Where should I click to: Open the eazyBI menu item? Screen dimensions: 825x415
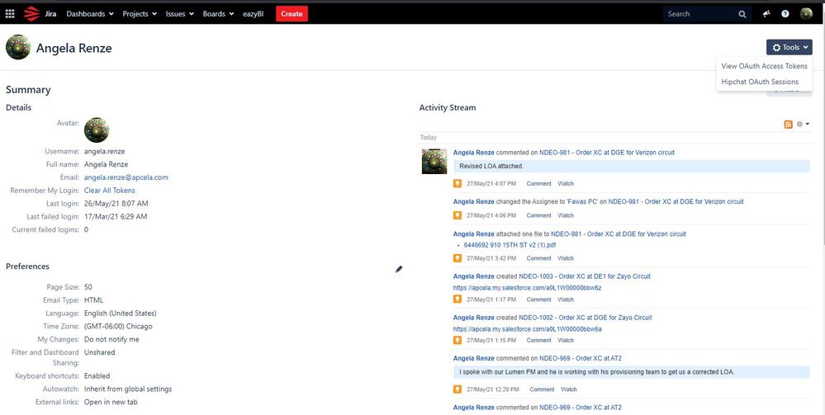pyautogui.click(x=253, y=14)
